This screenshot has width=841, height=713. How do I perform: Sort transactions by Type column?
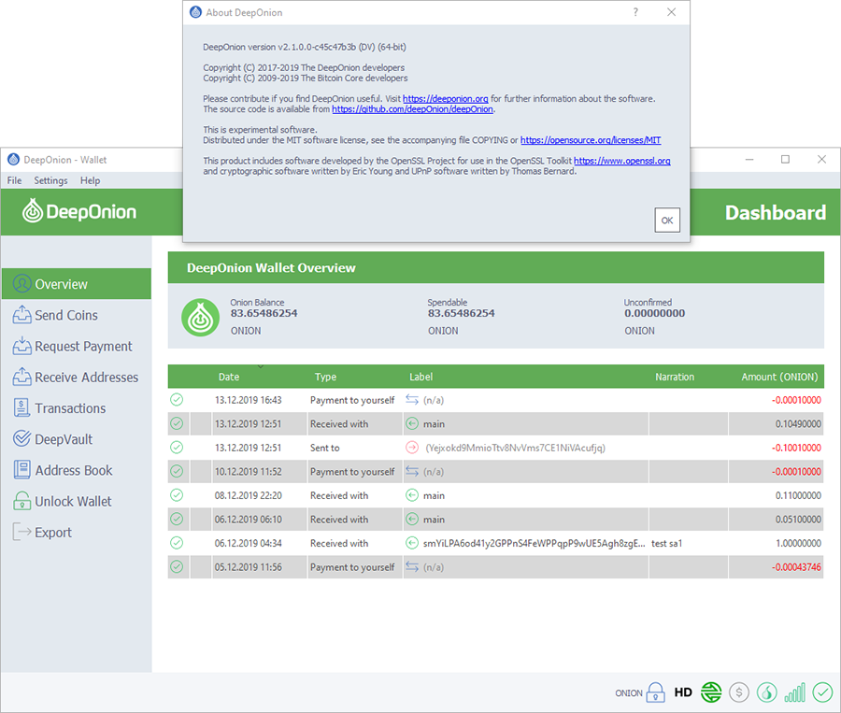coord(325,377)
